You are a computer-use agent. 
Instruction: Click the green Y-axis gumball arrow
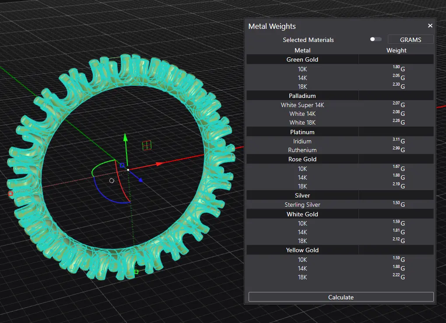click(126, 138)
